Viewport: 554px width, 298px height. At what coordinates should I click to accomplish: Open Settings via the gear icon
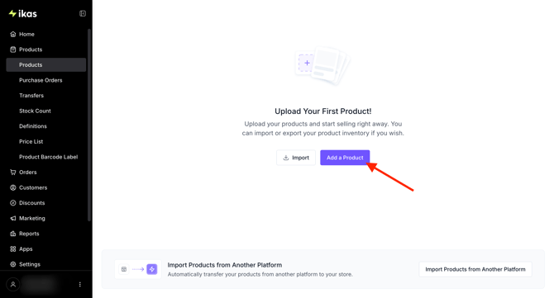click(x=13, y=264)
